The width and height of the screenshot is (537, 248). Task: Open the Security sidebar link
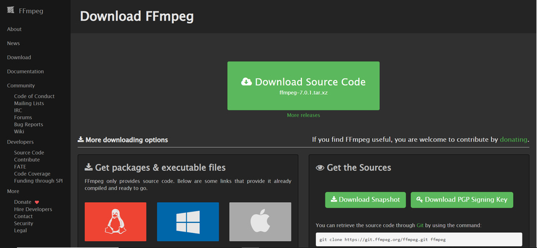click(24, 224)
